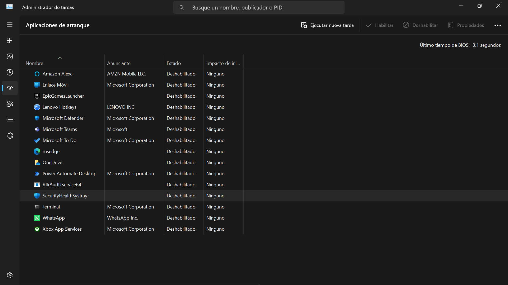Open the Processes page icon in sidebar
This screenshot has width=508, height=285.
(10, 40)
